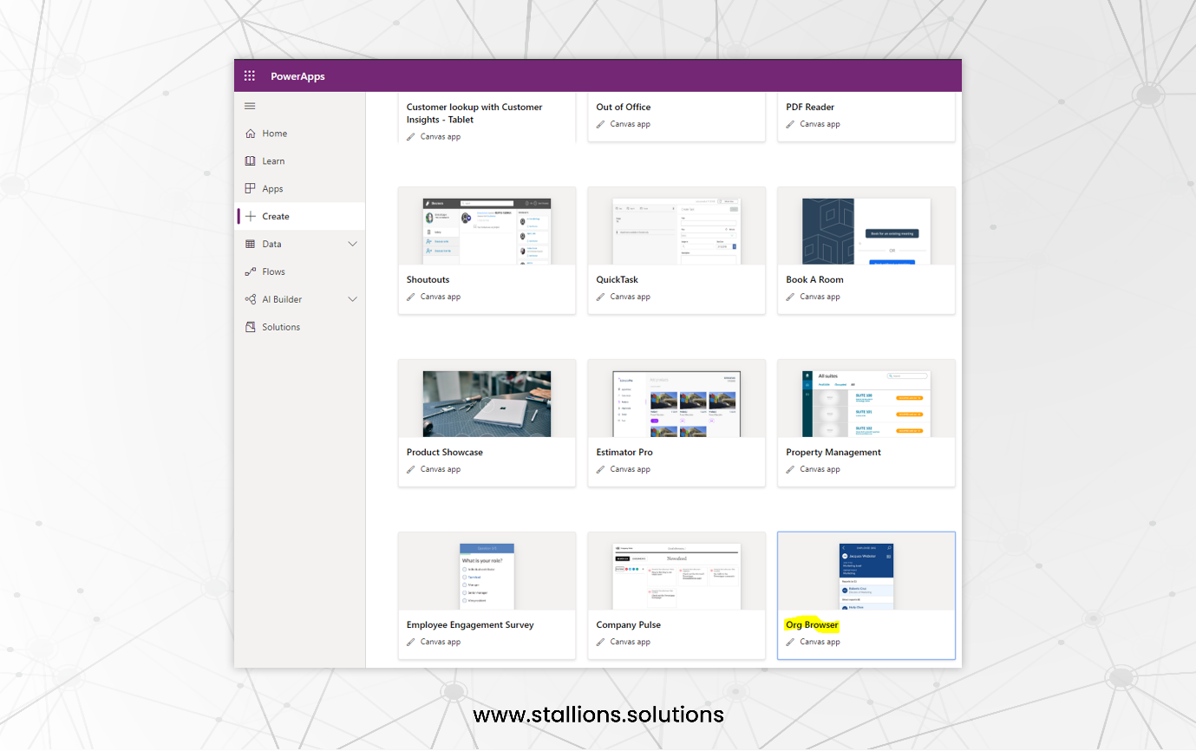Click 'Canvas app' label under PDF Reader
This screenshot has width=1196, height=751.
point(820,124)
